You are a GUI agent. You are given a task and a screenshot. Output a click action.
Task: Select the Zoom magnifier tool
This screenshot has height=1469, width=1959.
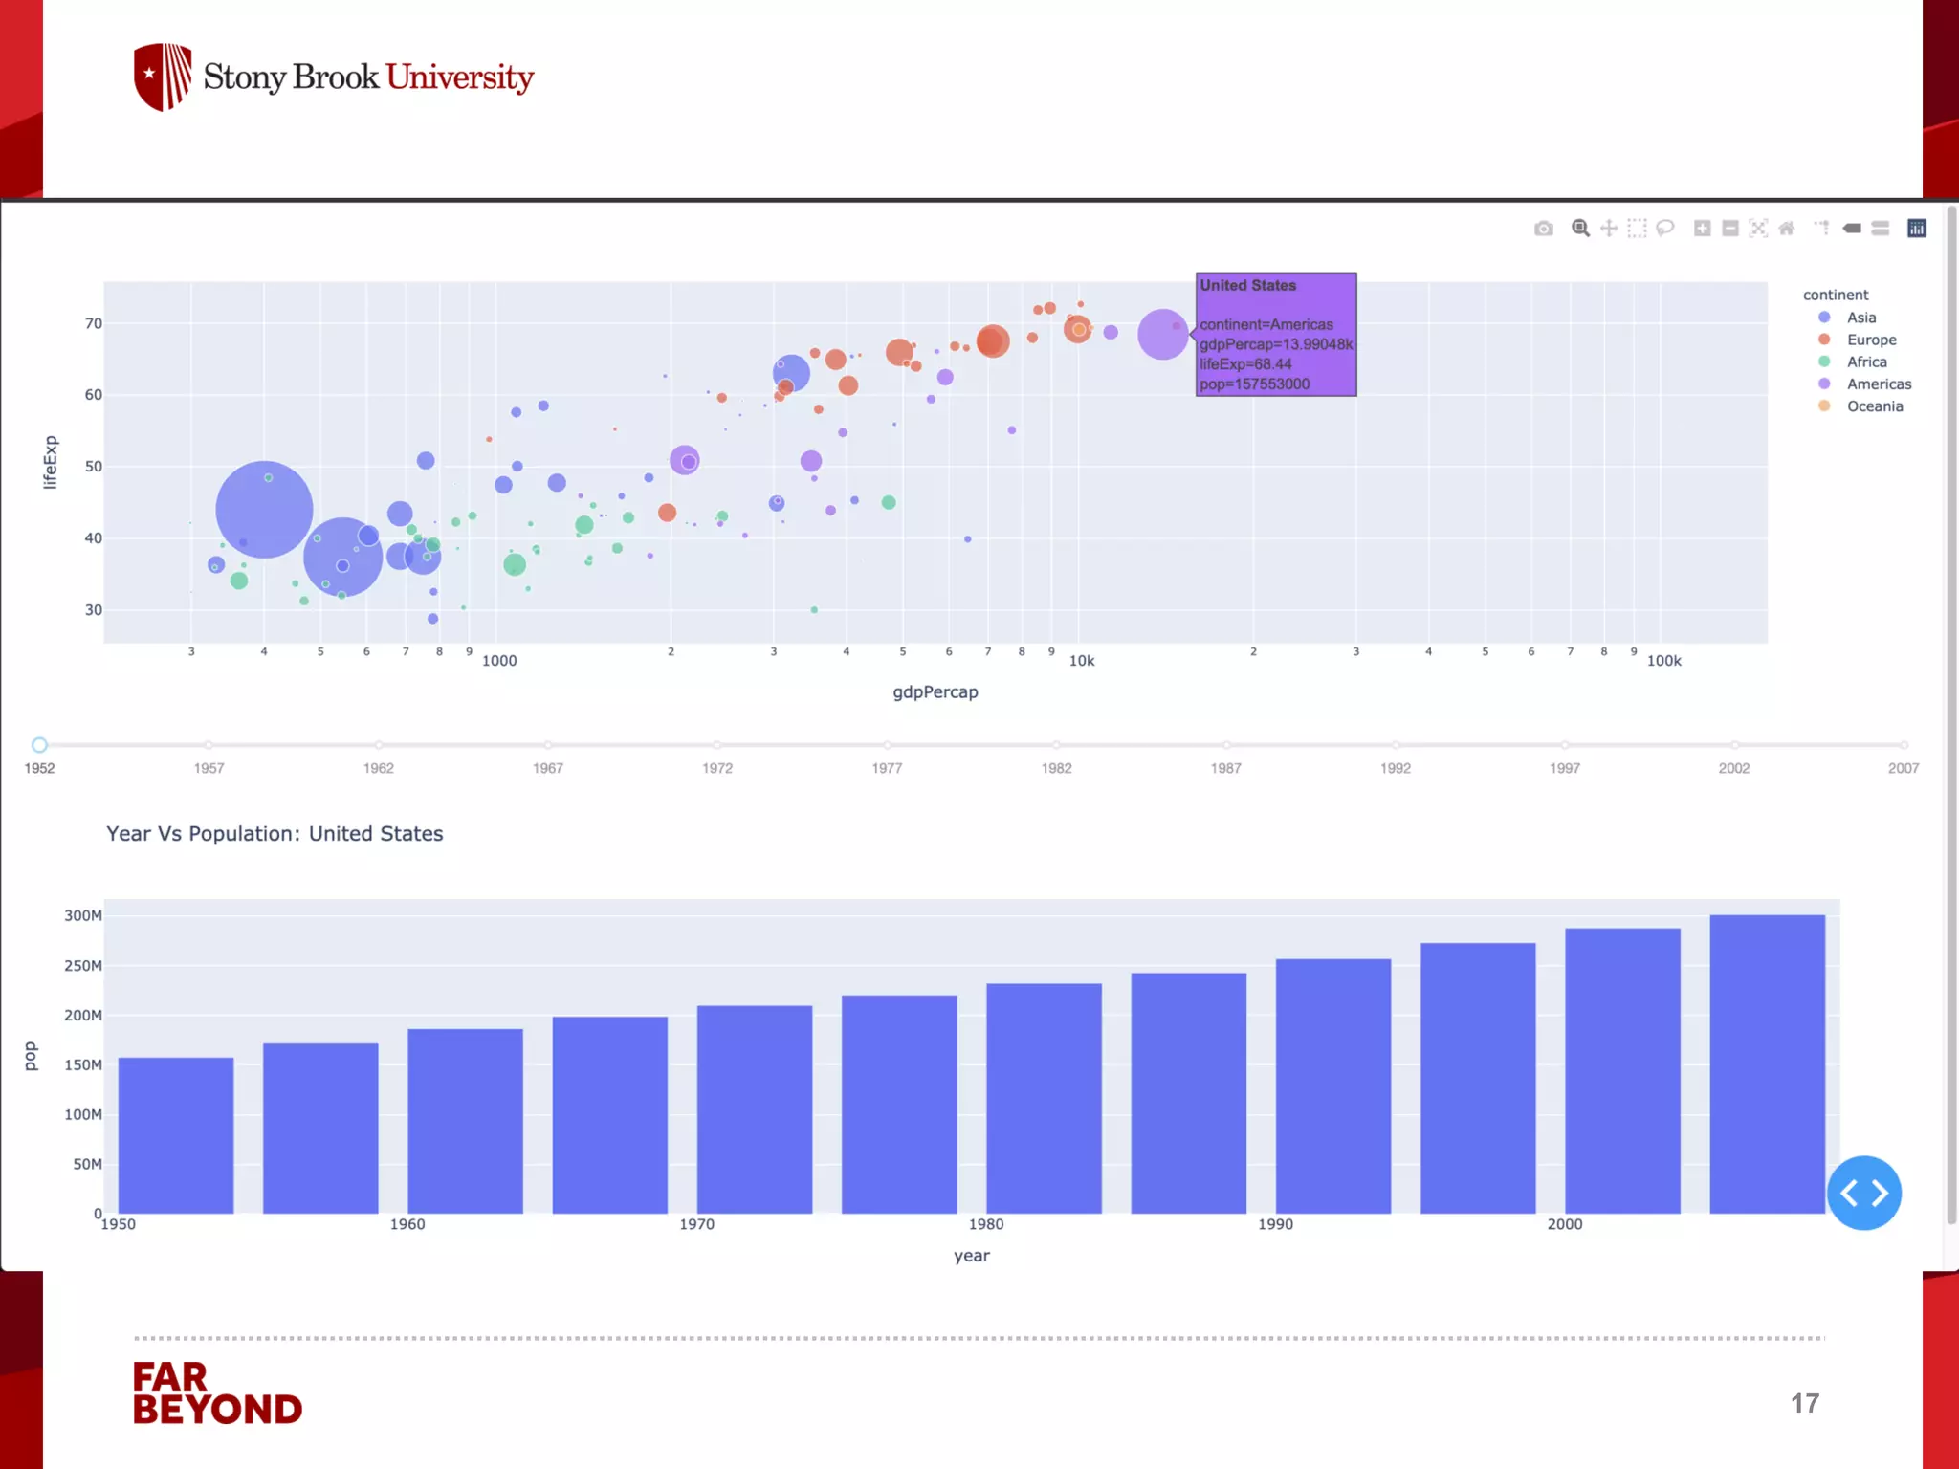1580,229
